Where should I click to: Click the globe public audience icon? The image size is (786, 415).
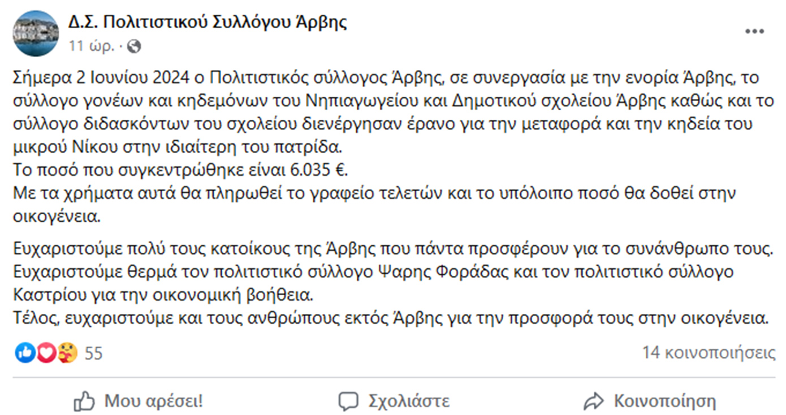135,46
